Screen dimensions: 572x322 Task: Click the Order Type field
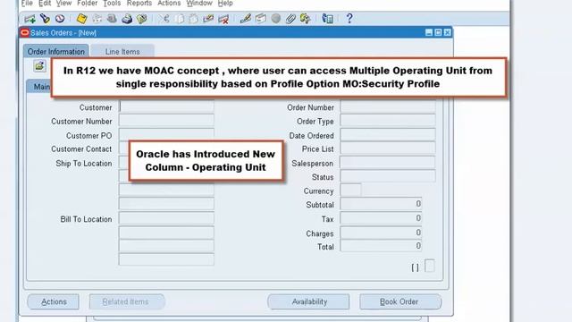click(388, 120)
